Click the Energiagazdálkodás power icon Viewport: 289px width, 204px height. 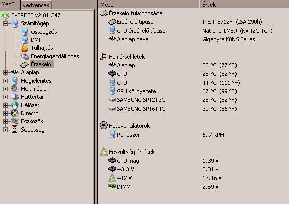click(24, 56)
